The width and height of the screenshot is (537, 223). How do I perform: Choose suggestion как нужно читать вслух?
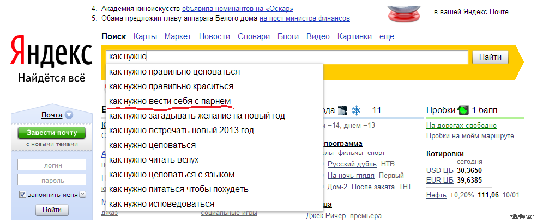tap(153, 160)
